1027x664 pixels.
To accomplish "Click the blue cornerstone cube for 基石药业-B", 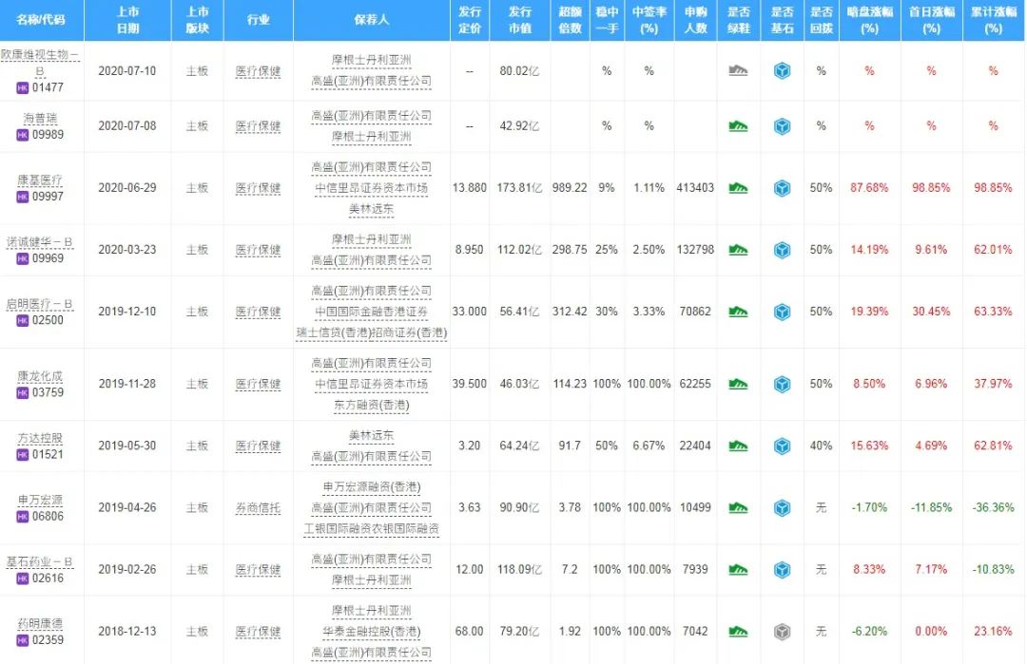I will [782, 570].
